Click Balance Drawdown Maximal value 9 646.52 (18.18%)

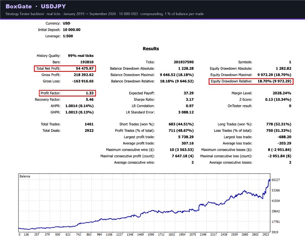177,75
